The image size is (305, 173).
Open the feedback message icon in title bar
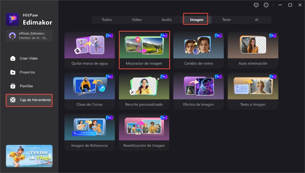pos(256,5)
